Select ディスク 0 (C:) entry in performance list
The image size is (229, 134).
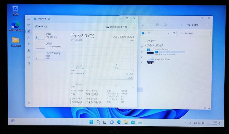click(x=50, y=56)
